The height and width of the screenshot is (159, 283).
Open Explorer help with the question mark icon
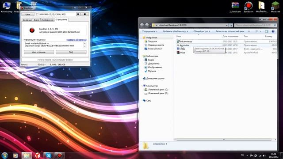click(x=273, y=31)
